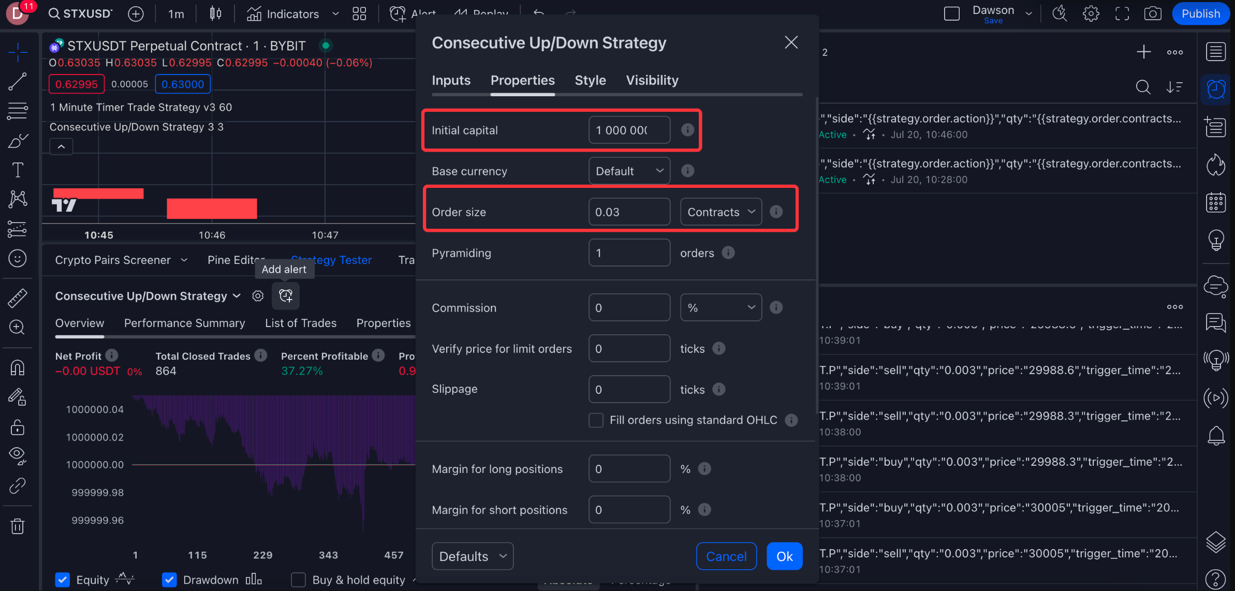This screenshot has width=1235, height=591.
Task: Switch to the Inputs tab
Action: tap(451, 80)
